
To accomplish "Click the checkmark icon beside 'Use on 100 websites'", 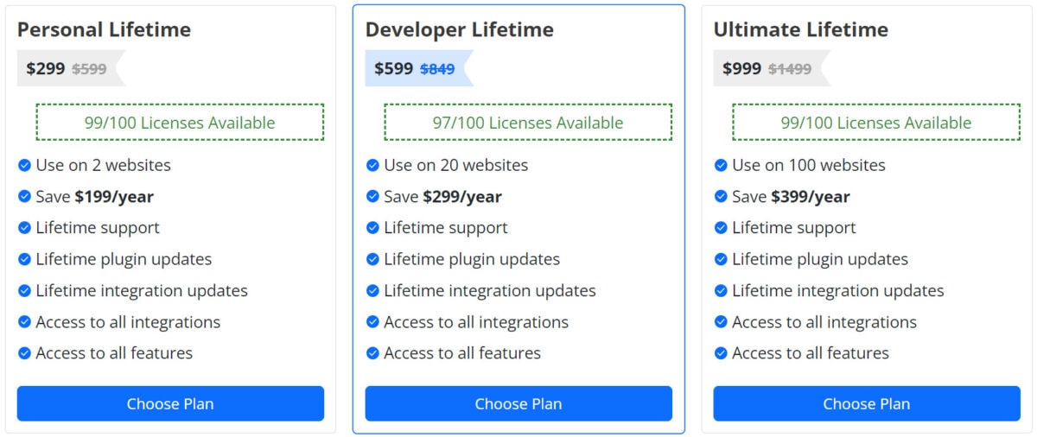I will click(x=721, y=165).
